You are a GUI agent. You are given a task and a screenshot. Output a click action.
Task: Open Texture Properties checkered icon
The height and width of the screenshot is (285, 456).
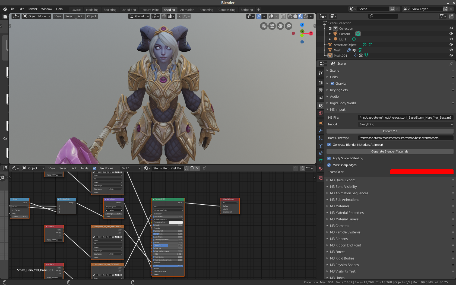(x=320, y=178)
